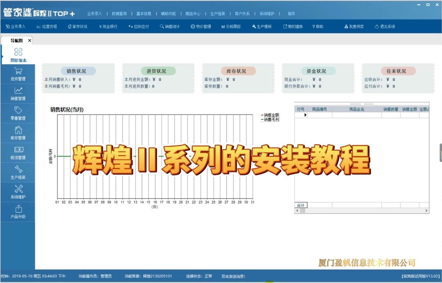Click the 往来状况 card header
The width and height of the screenshot is (442, 283).
[398, 71]
